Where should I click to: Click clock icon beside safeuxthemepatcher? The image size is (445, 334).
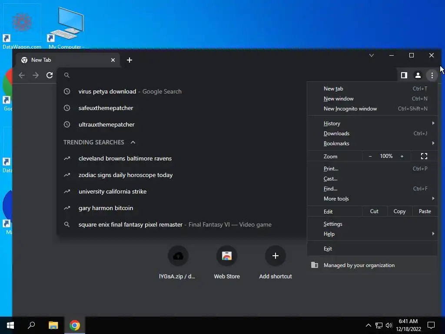tap(66, 108)
